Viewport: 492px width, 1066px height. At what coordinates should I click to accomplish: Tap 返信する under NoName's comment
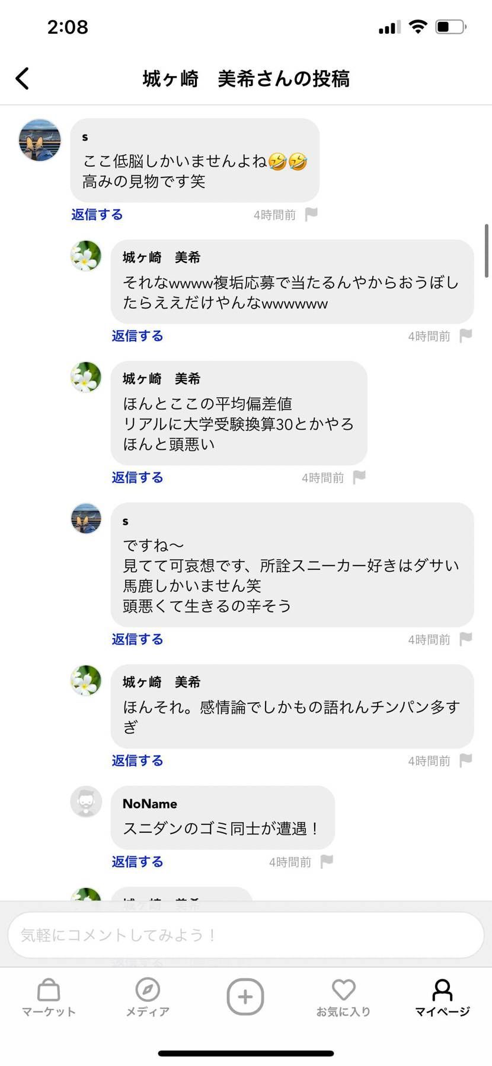click(137, 862)
